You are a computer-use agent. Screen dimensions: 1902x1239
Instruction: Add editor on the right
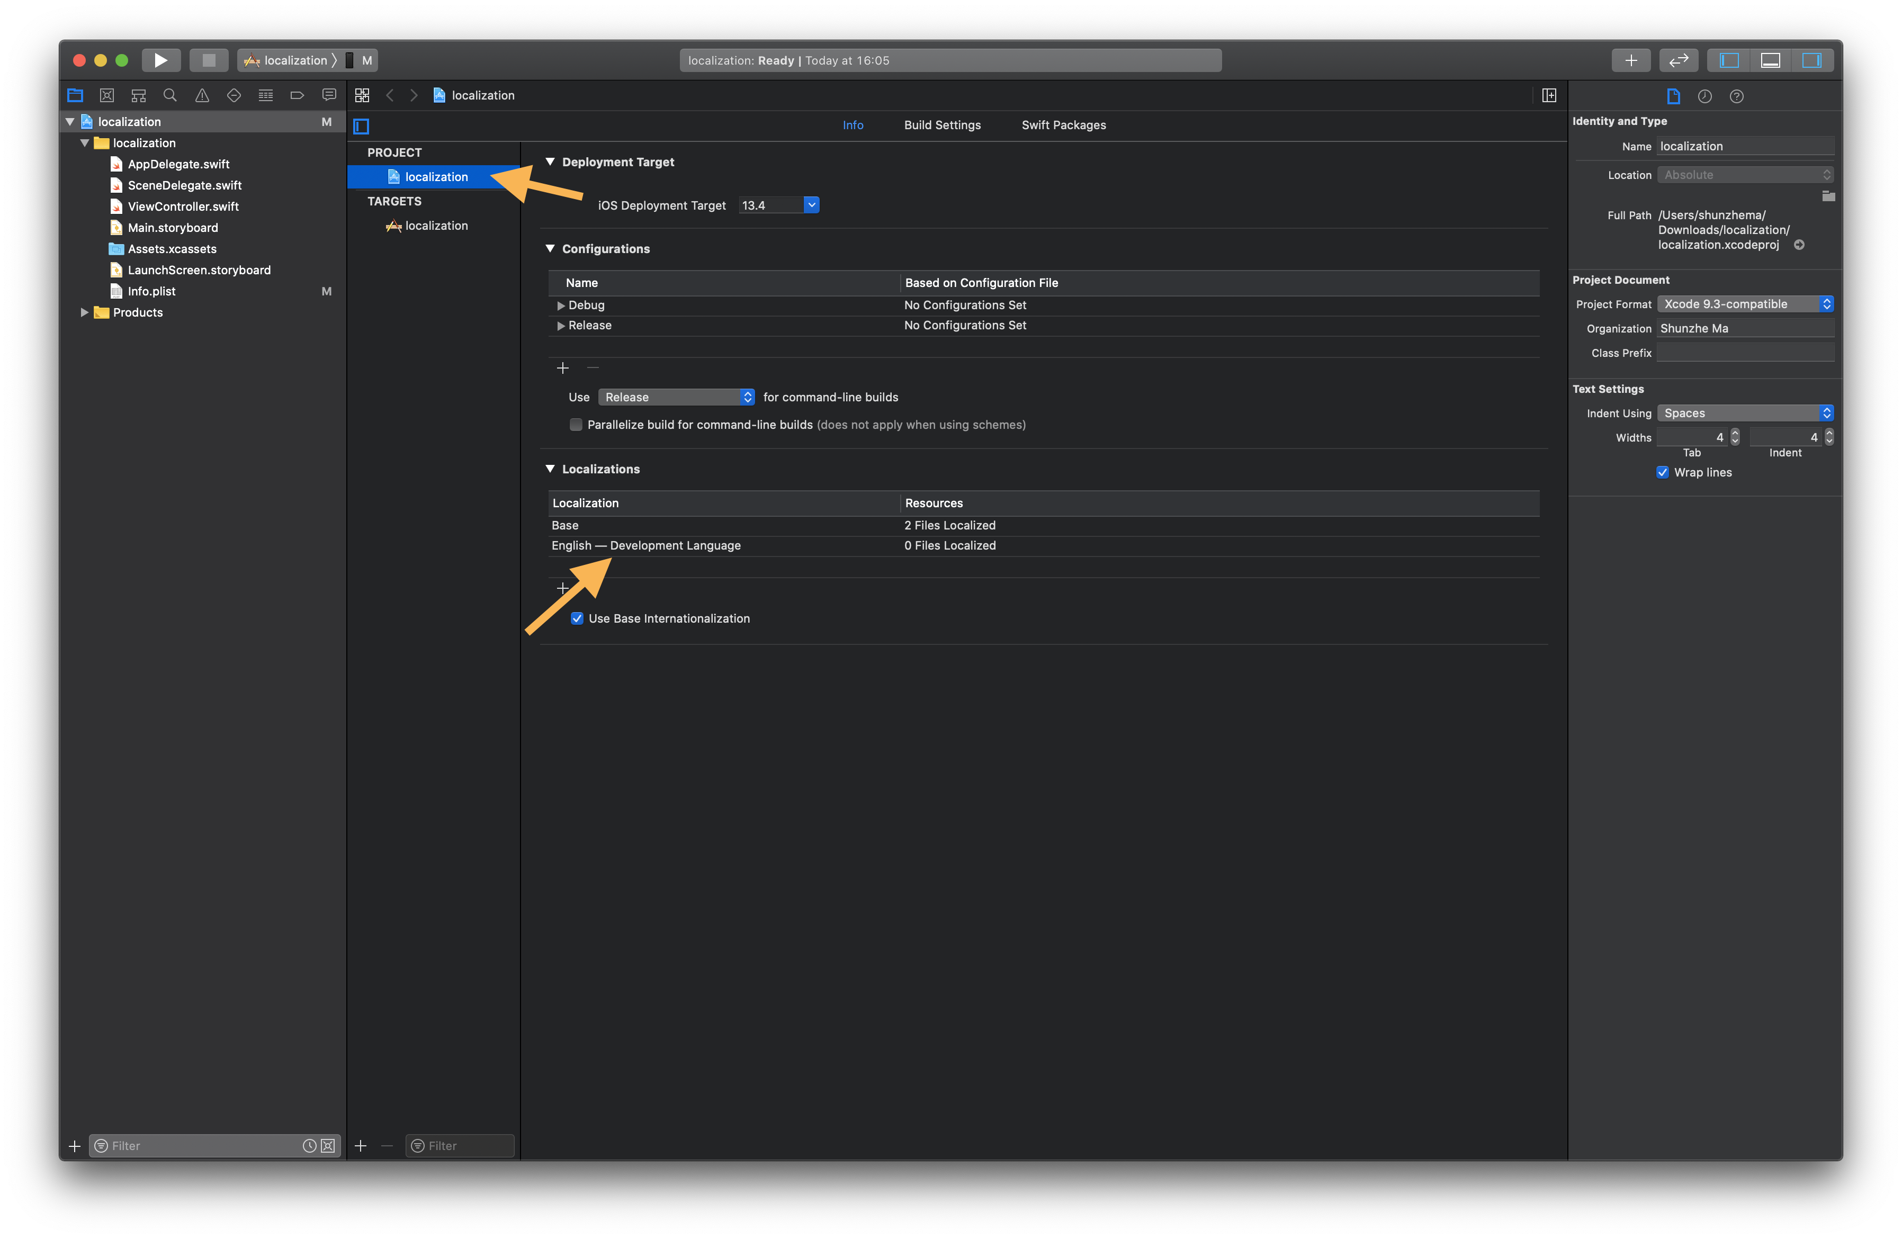coord(1549,95)
